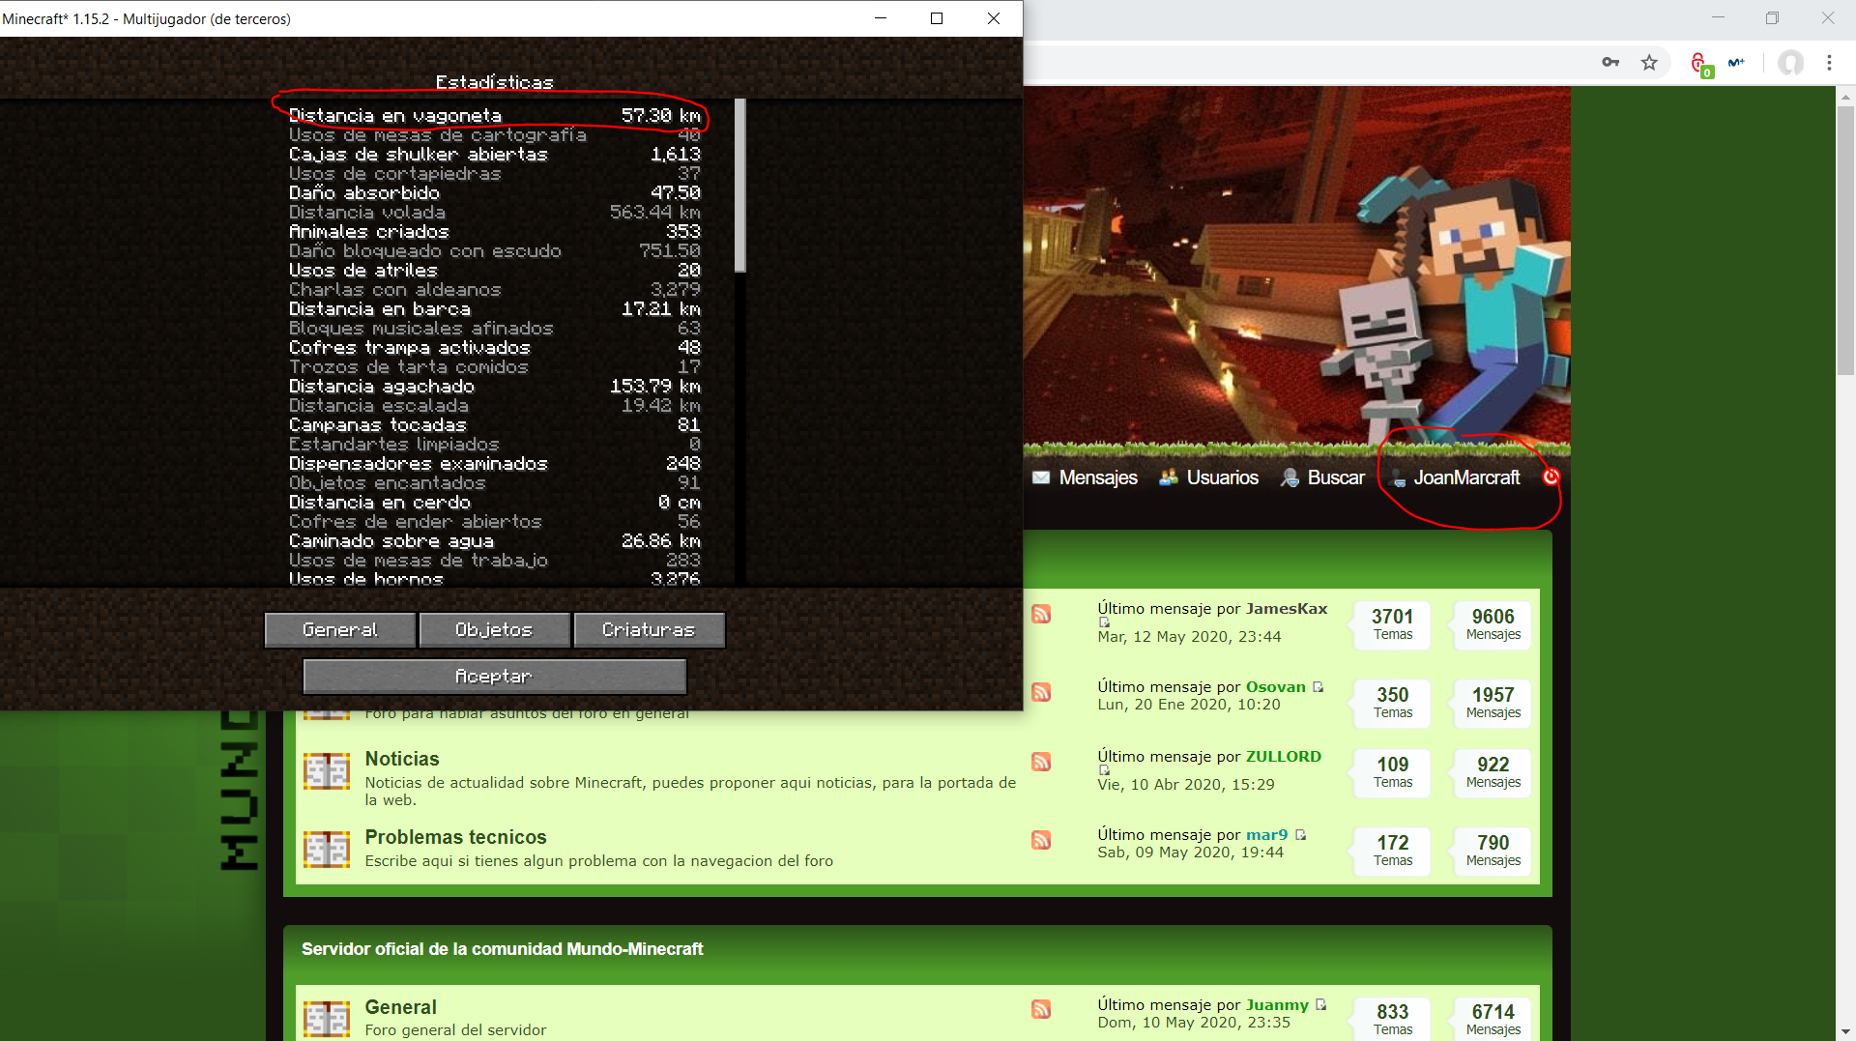This screenshot has height=1041, width=1856.
Task: Open user profile link JamesKax
Action: pyautogui.click(x=1286, y=609)
